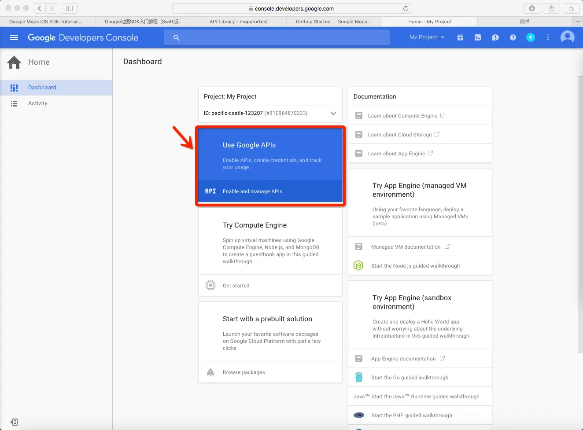
Task: Switch to the 简书 tab
Action: (x=525, y=21)
